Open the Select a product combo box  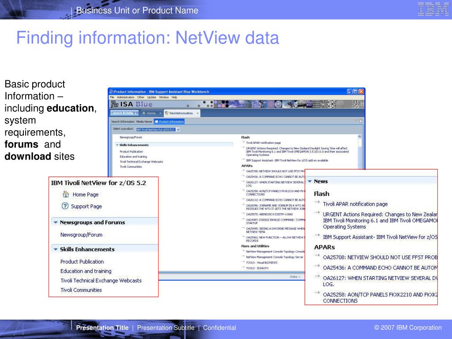(158, 130)
